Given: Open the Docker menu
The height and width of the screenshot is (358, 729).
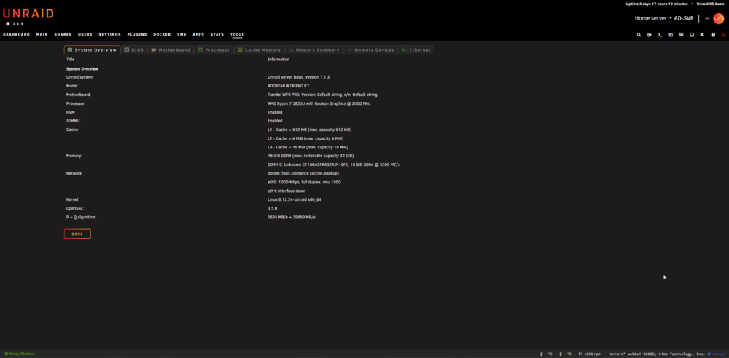Looking at the screenshot, I should pyautogui.click(x=163, y=35).
